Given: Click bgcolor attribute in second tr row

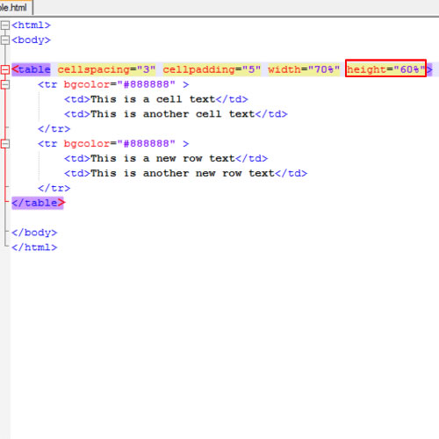Looking at the screenshot, I should pyautogui.click(x=119, y=144).
